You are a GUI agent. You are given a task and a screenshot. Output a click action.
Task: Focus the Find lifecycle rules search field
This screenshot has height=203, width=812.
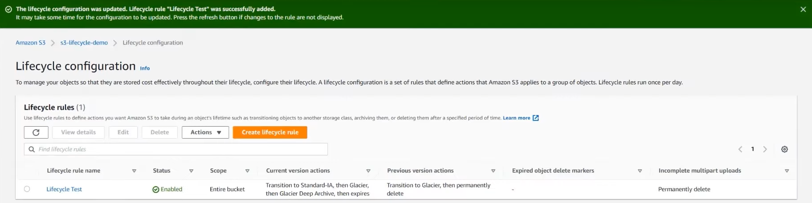176,149
